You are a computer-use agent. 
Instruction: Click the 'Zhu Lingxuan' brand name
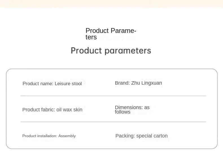pyautogui.click(x=147, y=83)
